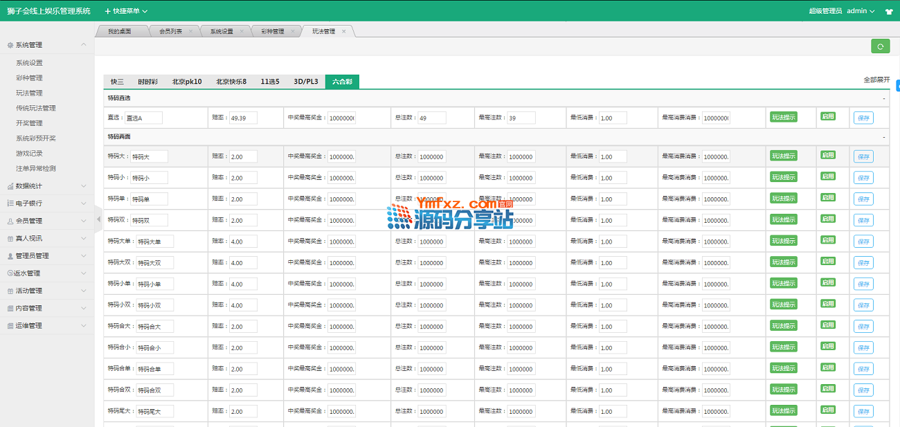900x427 pixels.
Task: Click 全部展开 to expand all sections
Action: coord(876,80)
